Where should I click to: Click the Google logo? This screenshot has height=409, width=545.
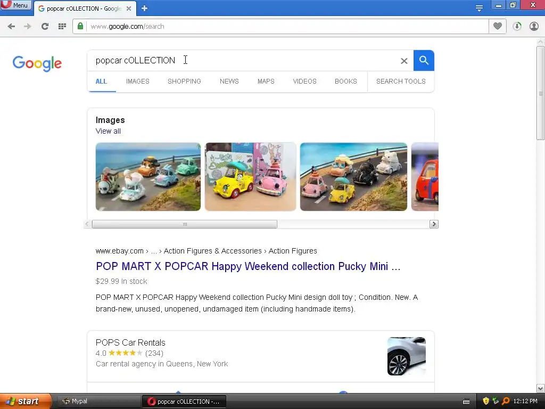click(37, 63)
